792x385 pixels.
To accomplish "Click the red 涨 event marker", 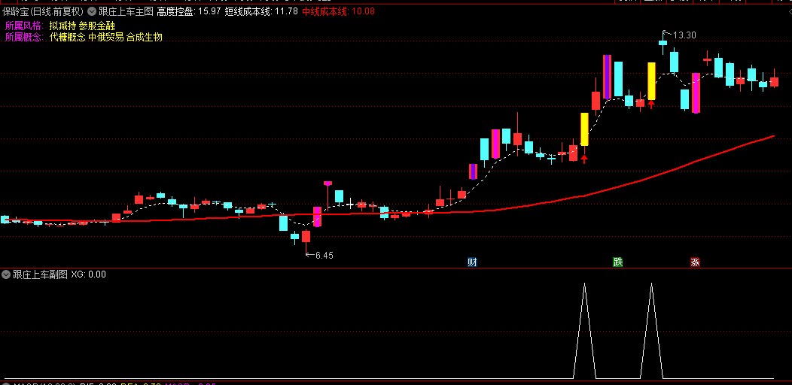I will coord(696,262).
